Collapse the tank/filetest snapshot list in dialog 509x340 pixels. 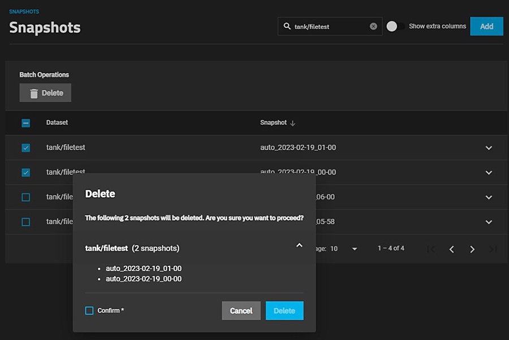299,246
